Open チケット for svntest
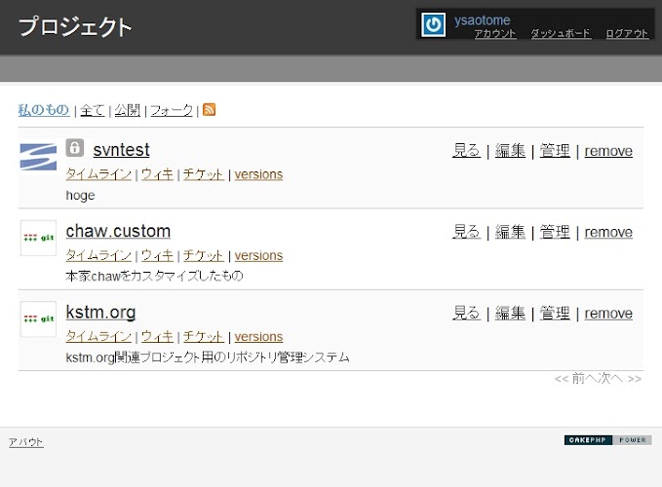The width and height of the screenshot is (662, 487). [204, 174]
